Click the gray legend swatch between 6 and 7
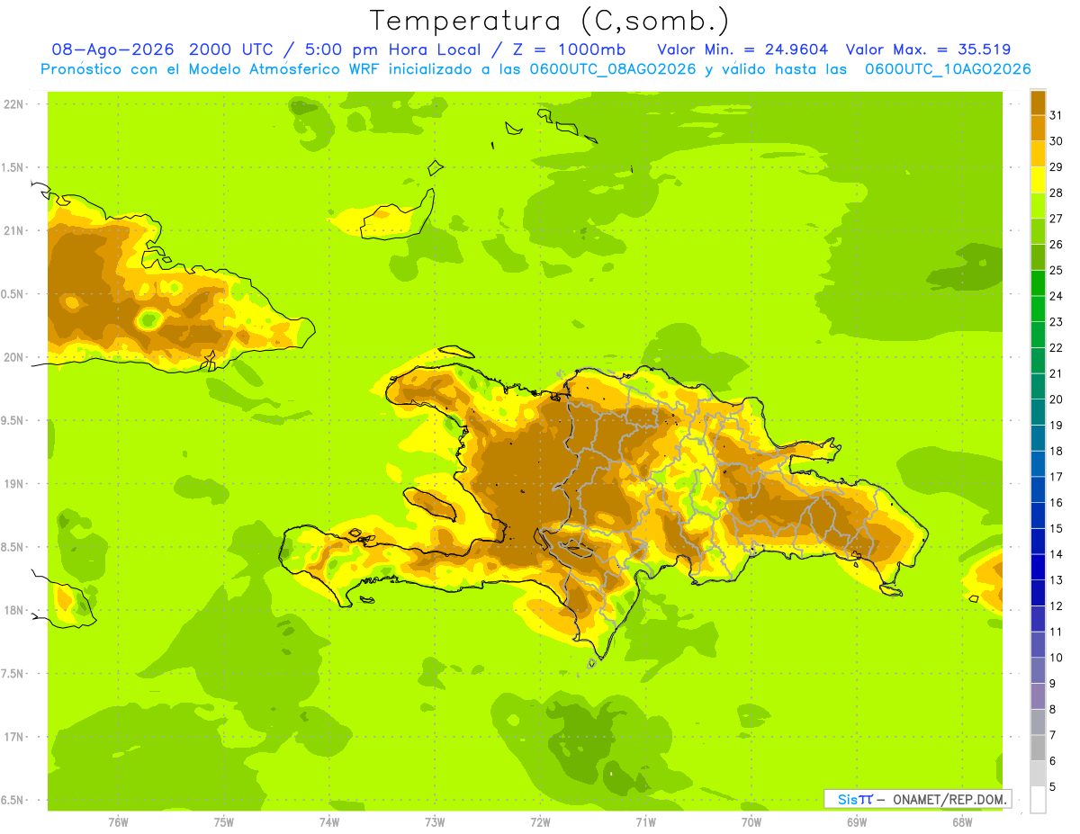 tap(1038, 748)
